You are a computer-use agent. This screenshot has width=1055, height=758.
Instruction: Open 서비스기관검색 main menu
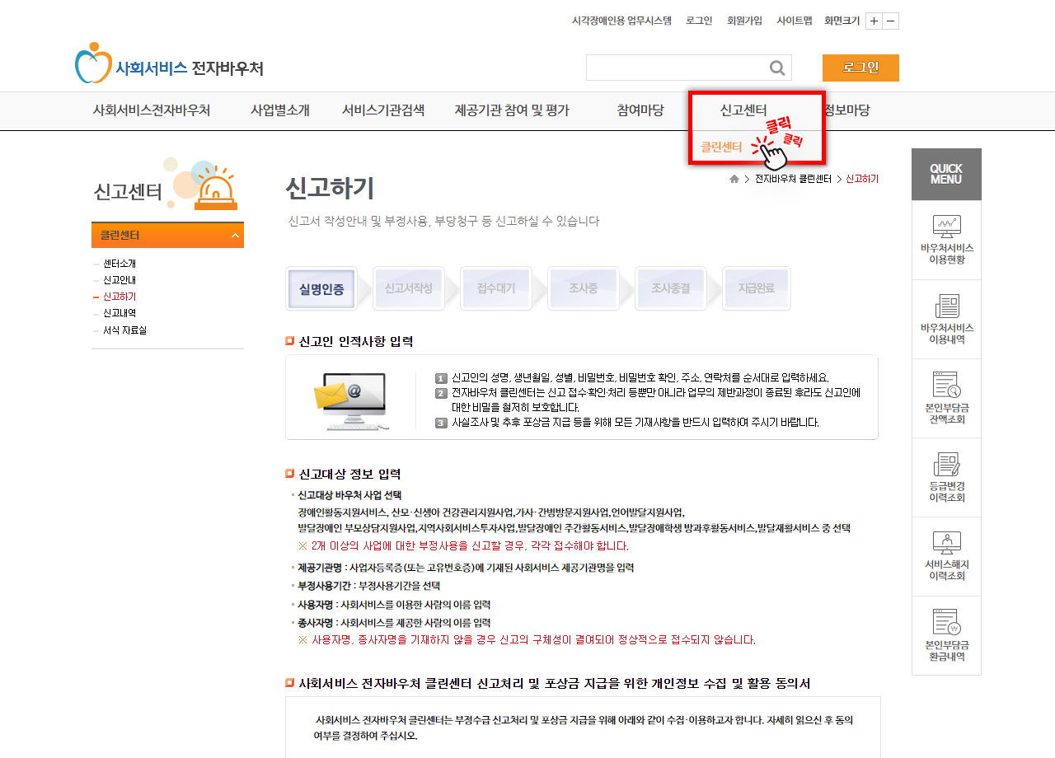[383, 110]
